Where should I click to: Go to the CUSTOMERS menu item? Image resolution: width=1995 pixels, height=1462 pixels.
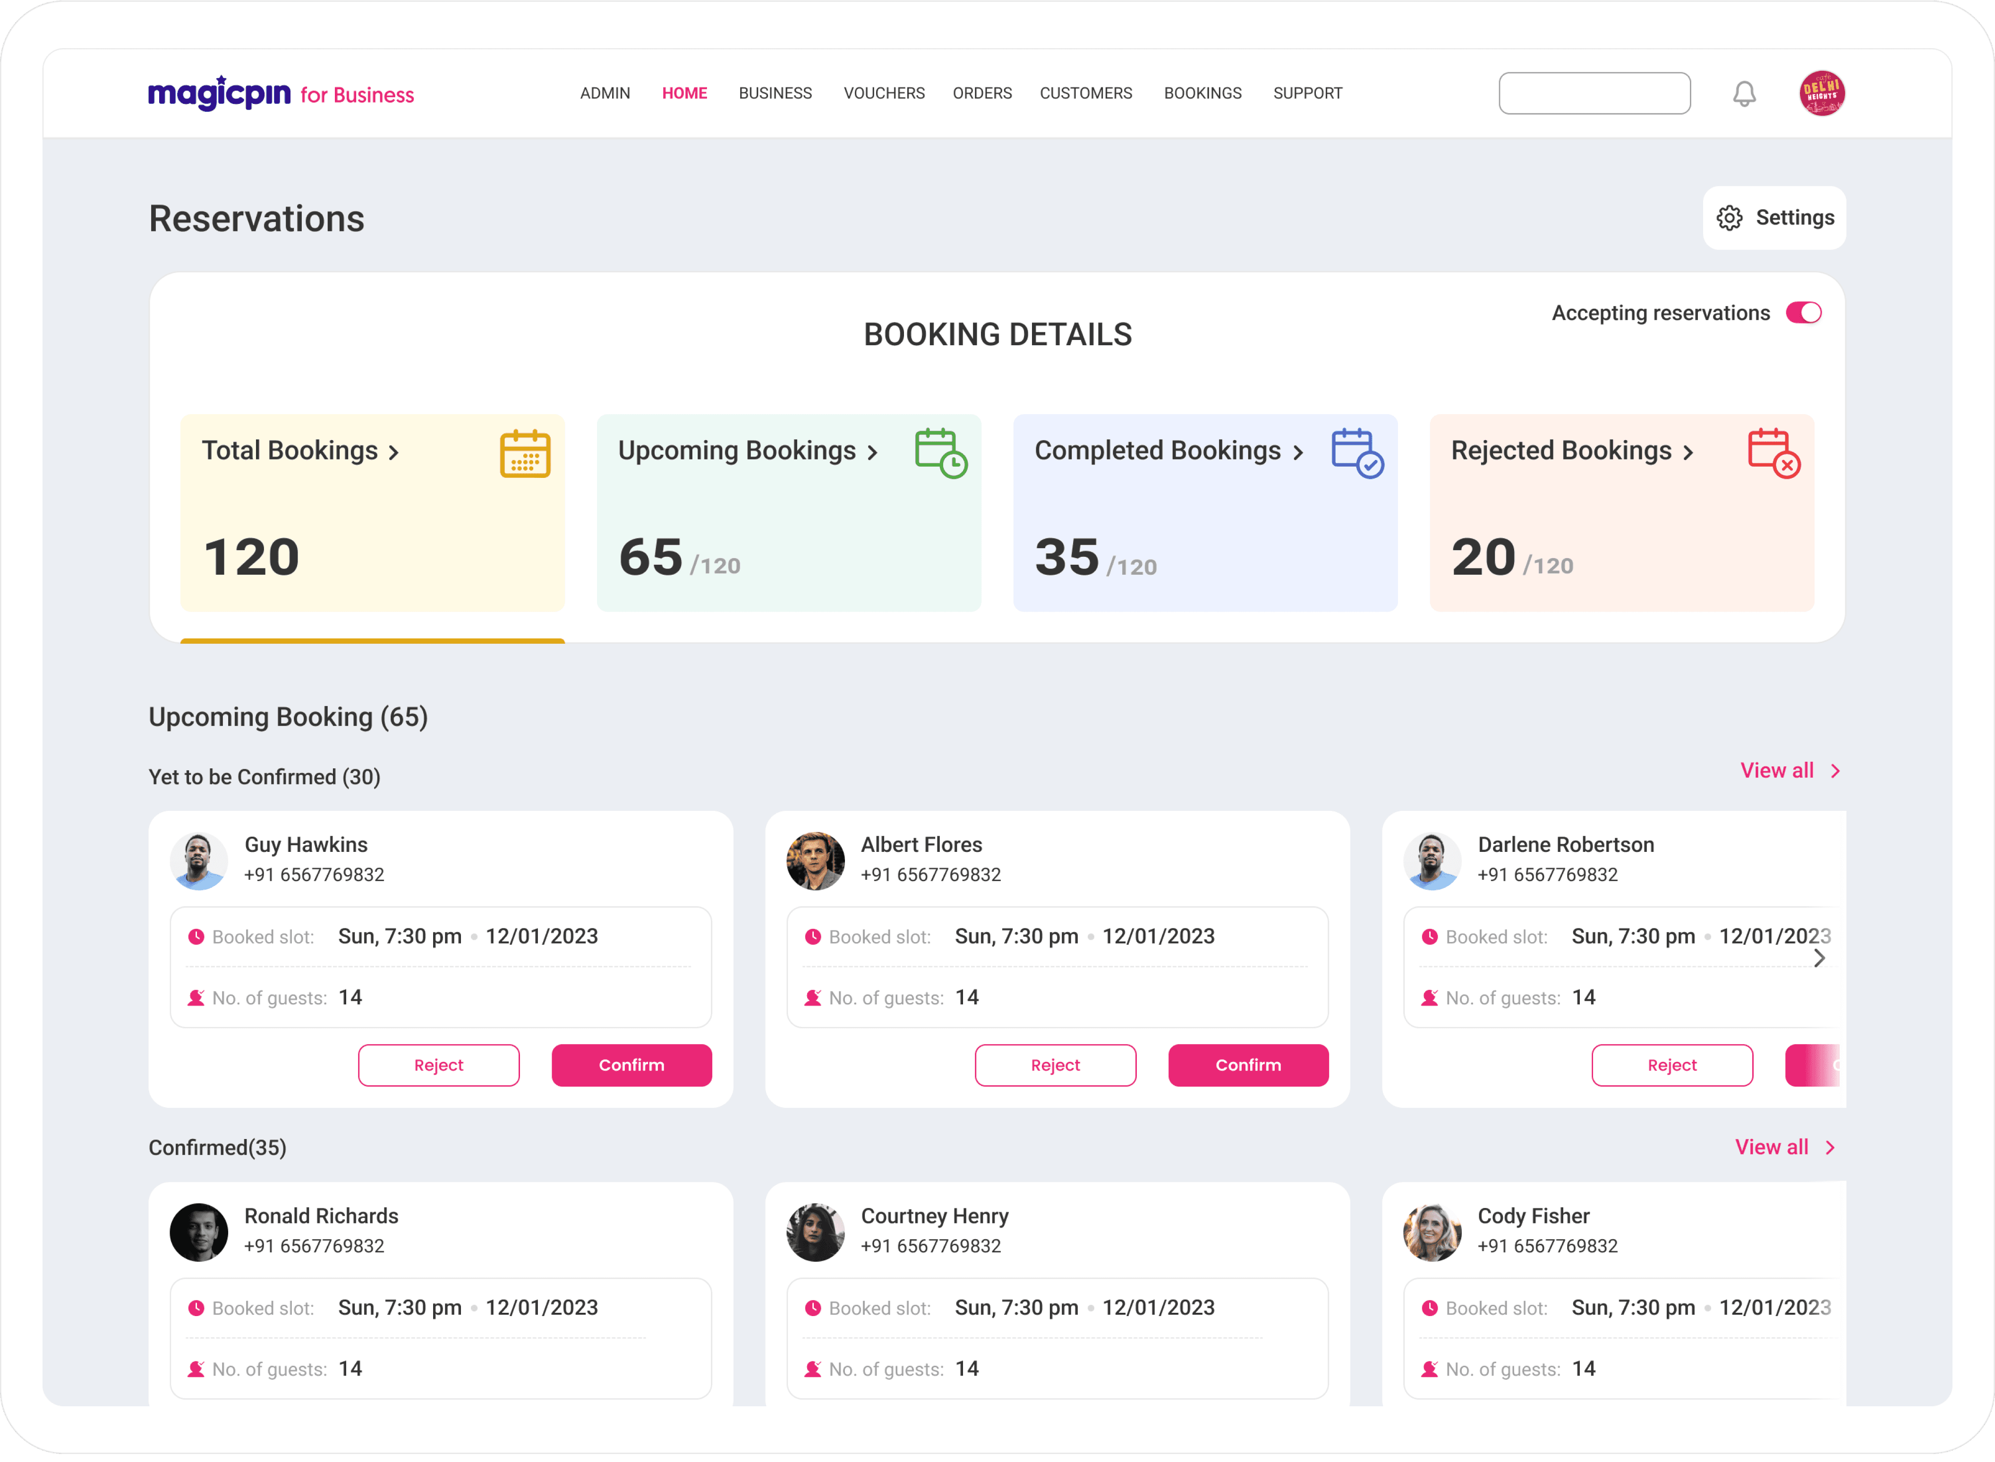tap(1085, 93)
